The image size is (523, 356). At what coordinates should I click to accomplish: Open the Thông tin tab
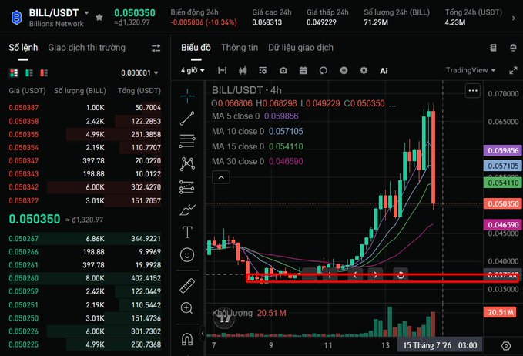[240, 48]
